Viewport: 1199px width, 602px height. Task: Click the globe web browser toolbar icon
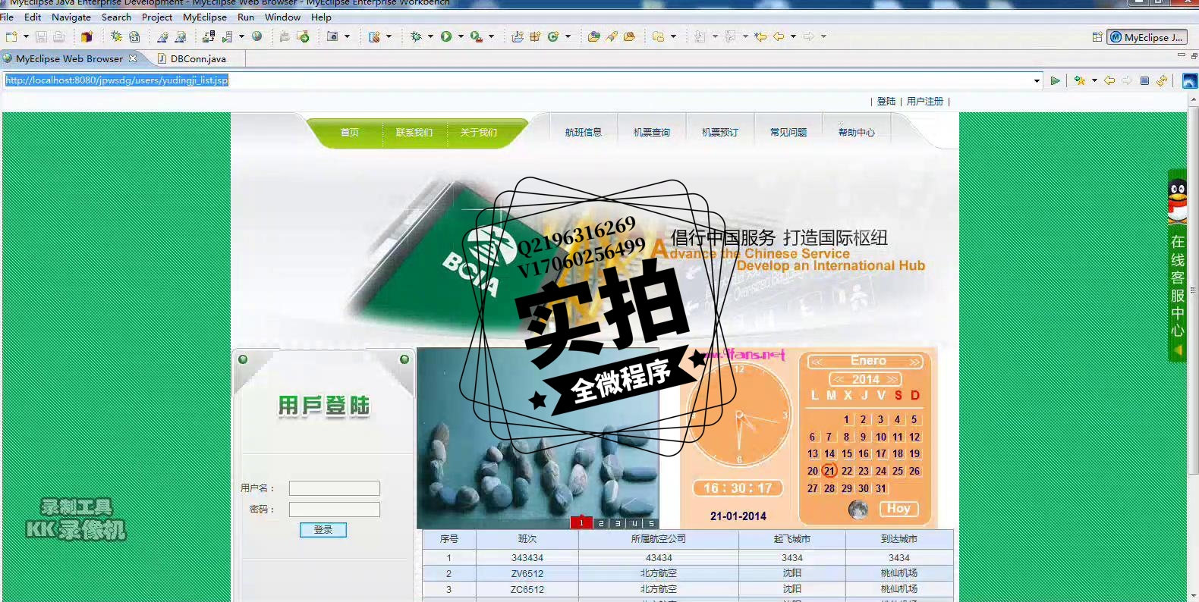[x=257, y=36]
